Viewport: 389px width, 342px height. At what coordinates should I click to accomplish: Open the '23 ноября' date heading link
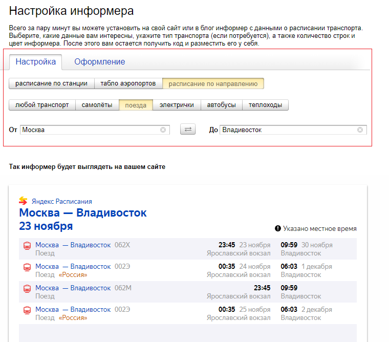pos(46,226)
